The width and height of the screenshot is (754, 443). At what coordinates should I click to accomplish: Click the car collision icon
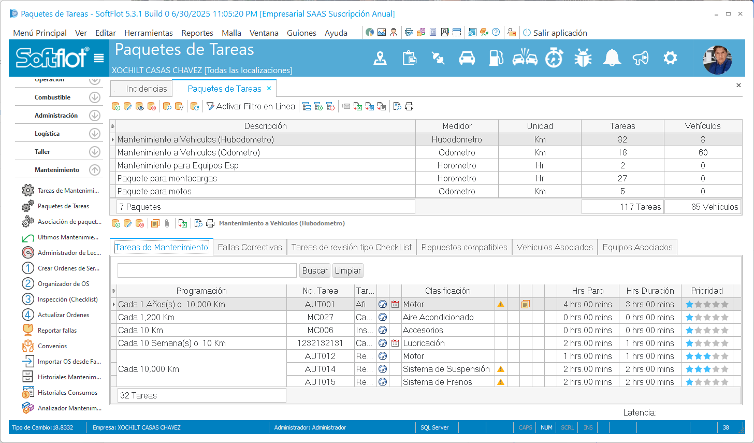525,58
